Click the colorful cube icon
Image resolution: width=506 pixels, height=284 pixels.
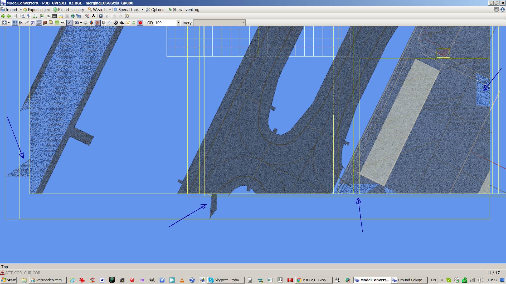(x=91, y=23)
